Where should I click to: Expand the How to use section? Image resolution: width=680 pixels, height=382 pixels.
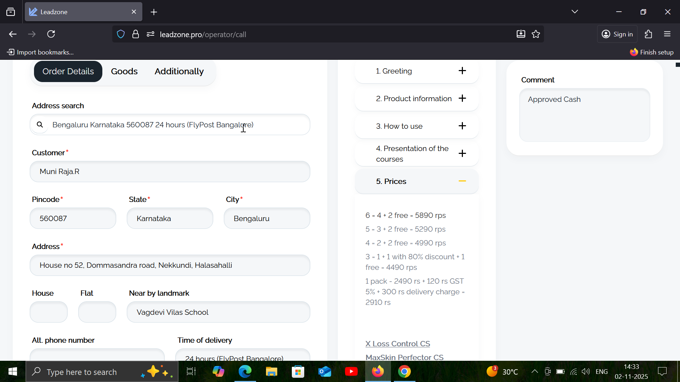point(462,126)
